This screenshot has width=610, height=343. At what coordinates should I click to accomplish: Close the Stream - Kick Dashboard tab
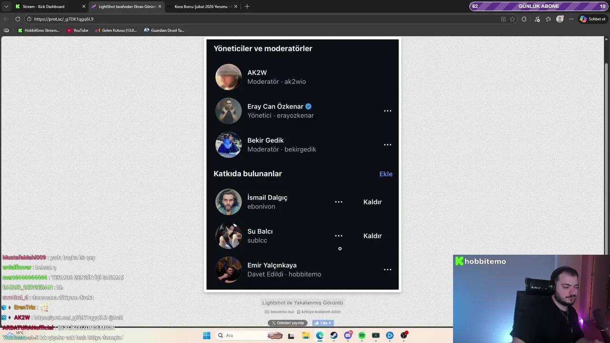coord(84,7)
